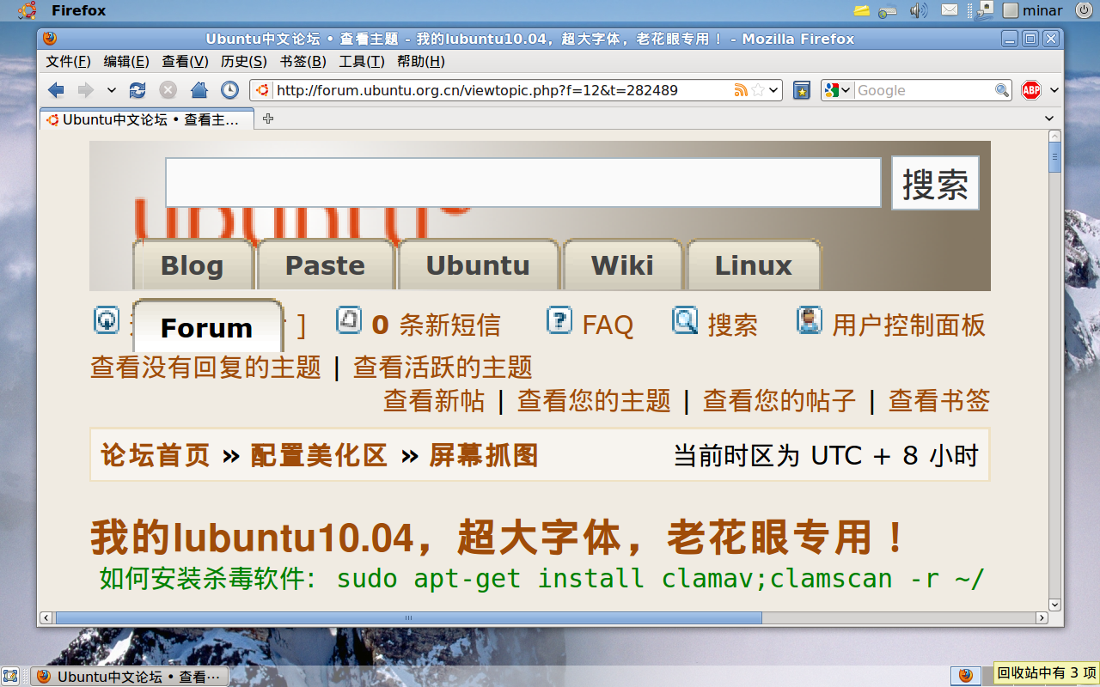Click the search magnifier in Google box
This screenshot has width=1100, height=687.
(x=1002, y=90)
